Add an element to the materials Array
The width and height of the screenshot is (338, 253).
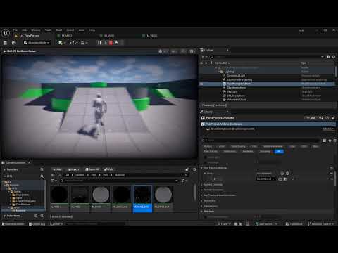(282, 174)
